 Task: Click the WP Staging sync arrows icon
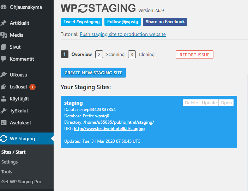point(4,138)
